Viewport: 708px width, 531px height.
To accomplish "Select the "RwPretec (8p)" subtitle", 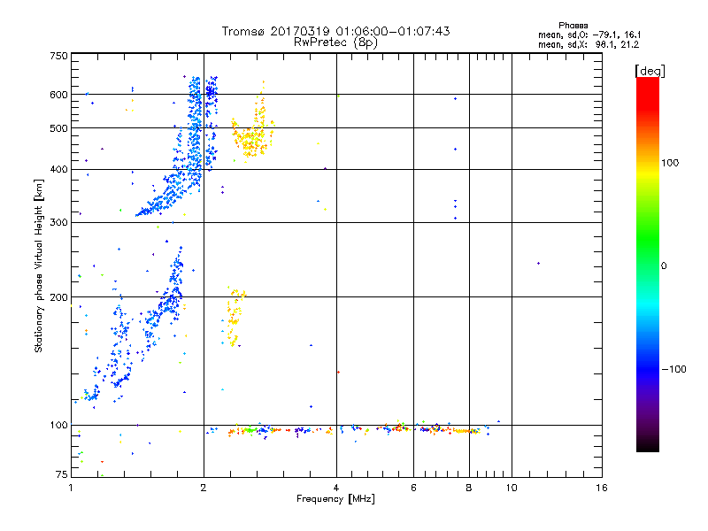I will (336, 42).
